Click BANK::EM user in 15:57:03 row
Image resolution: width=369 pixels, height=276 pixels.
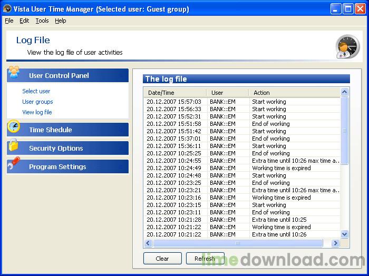[222, 102]
